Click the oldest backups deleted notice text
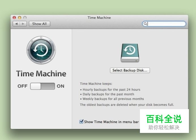This screenshot has width=196, height=140. click(127, 105)
